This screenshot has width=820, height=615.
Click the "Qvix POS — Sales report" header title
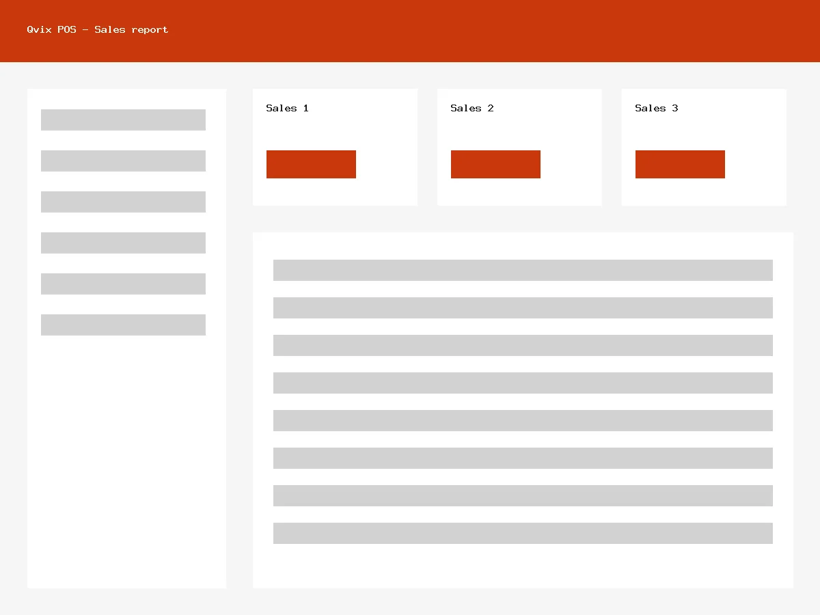98,29
